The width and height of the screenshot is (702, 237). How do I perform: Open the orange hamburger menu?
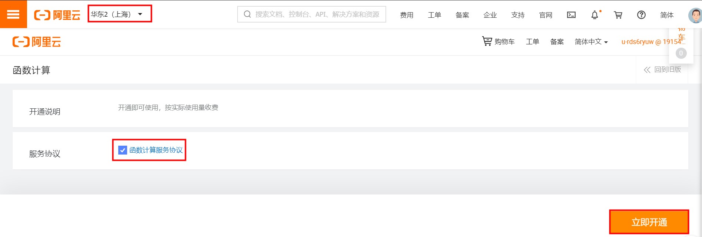pos(13,14)
